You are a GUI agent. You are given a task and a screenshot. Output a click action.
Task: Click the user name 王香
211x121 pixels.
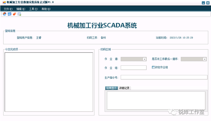(x=39, y=38)
